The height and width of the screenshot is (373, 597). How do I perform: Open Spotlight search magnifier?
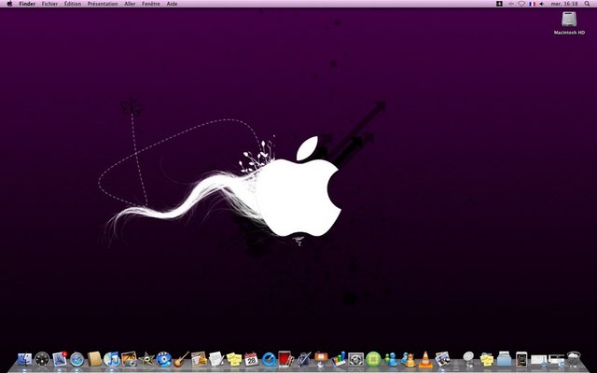tap(587, 4)
